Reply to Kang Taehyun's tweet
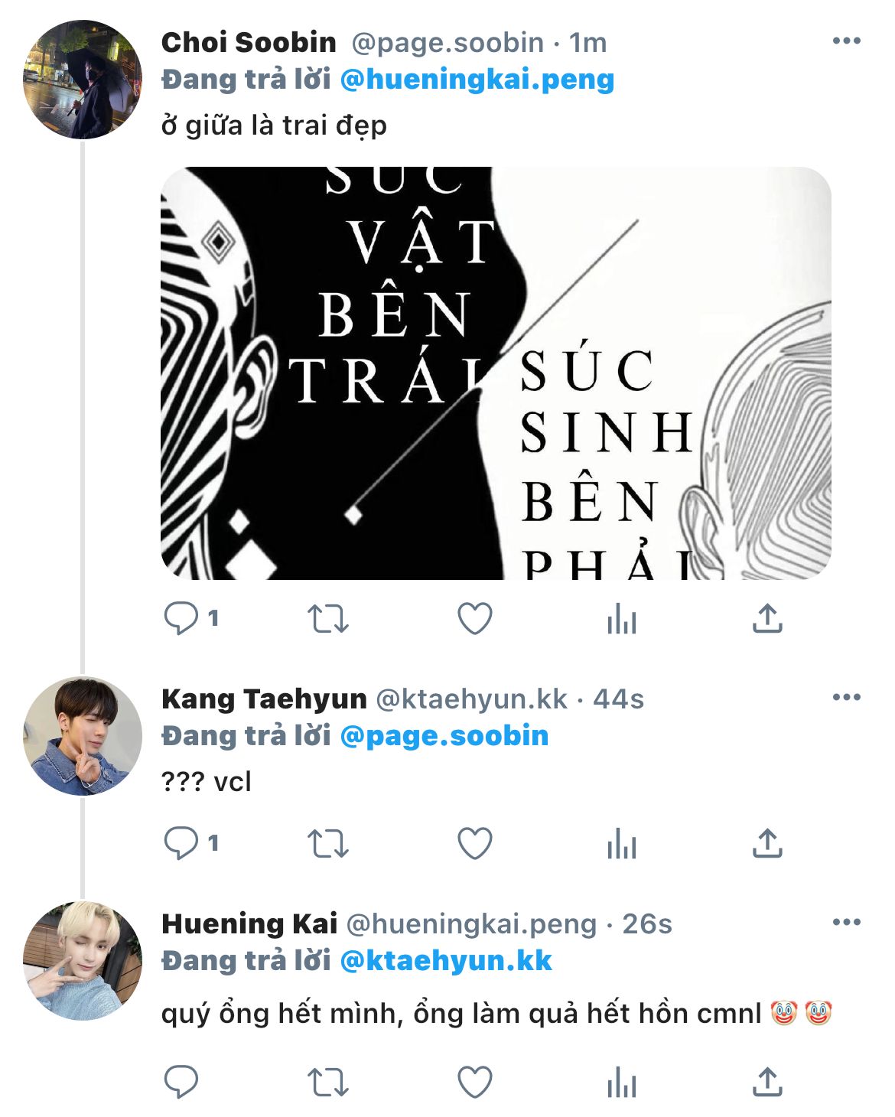The height and width of the screenshot is (1117, 895). click(181, 844)
